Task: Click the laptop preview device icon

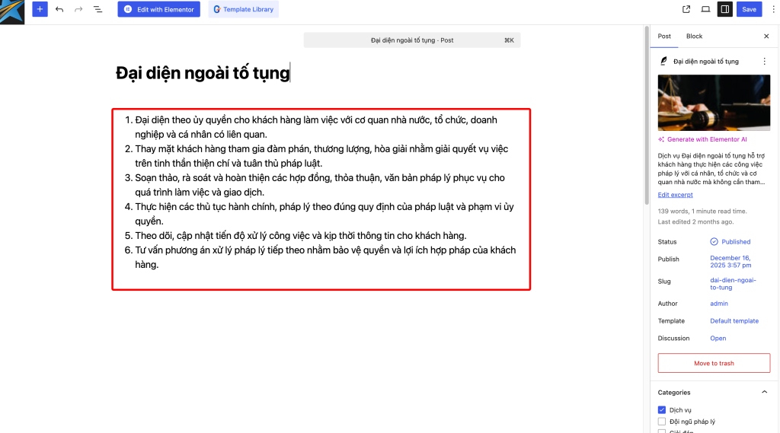Action: tap(705, 9)
